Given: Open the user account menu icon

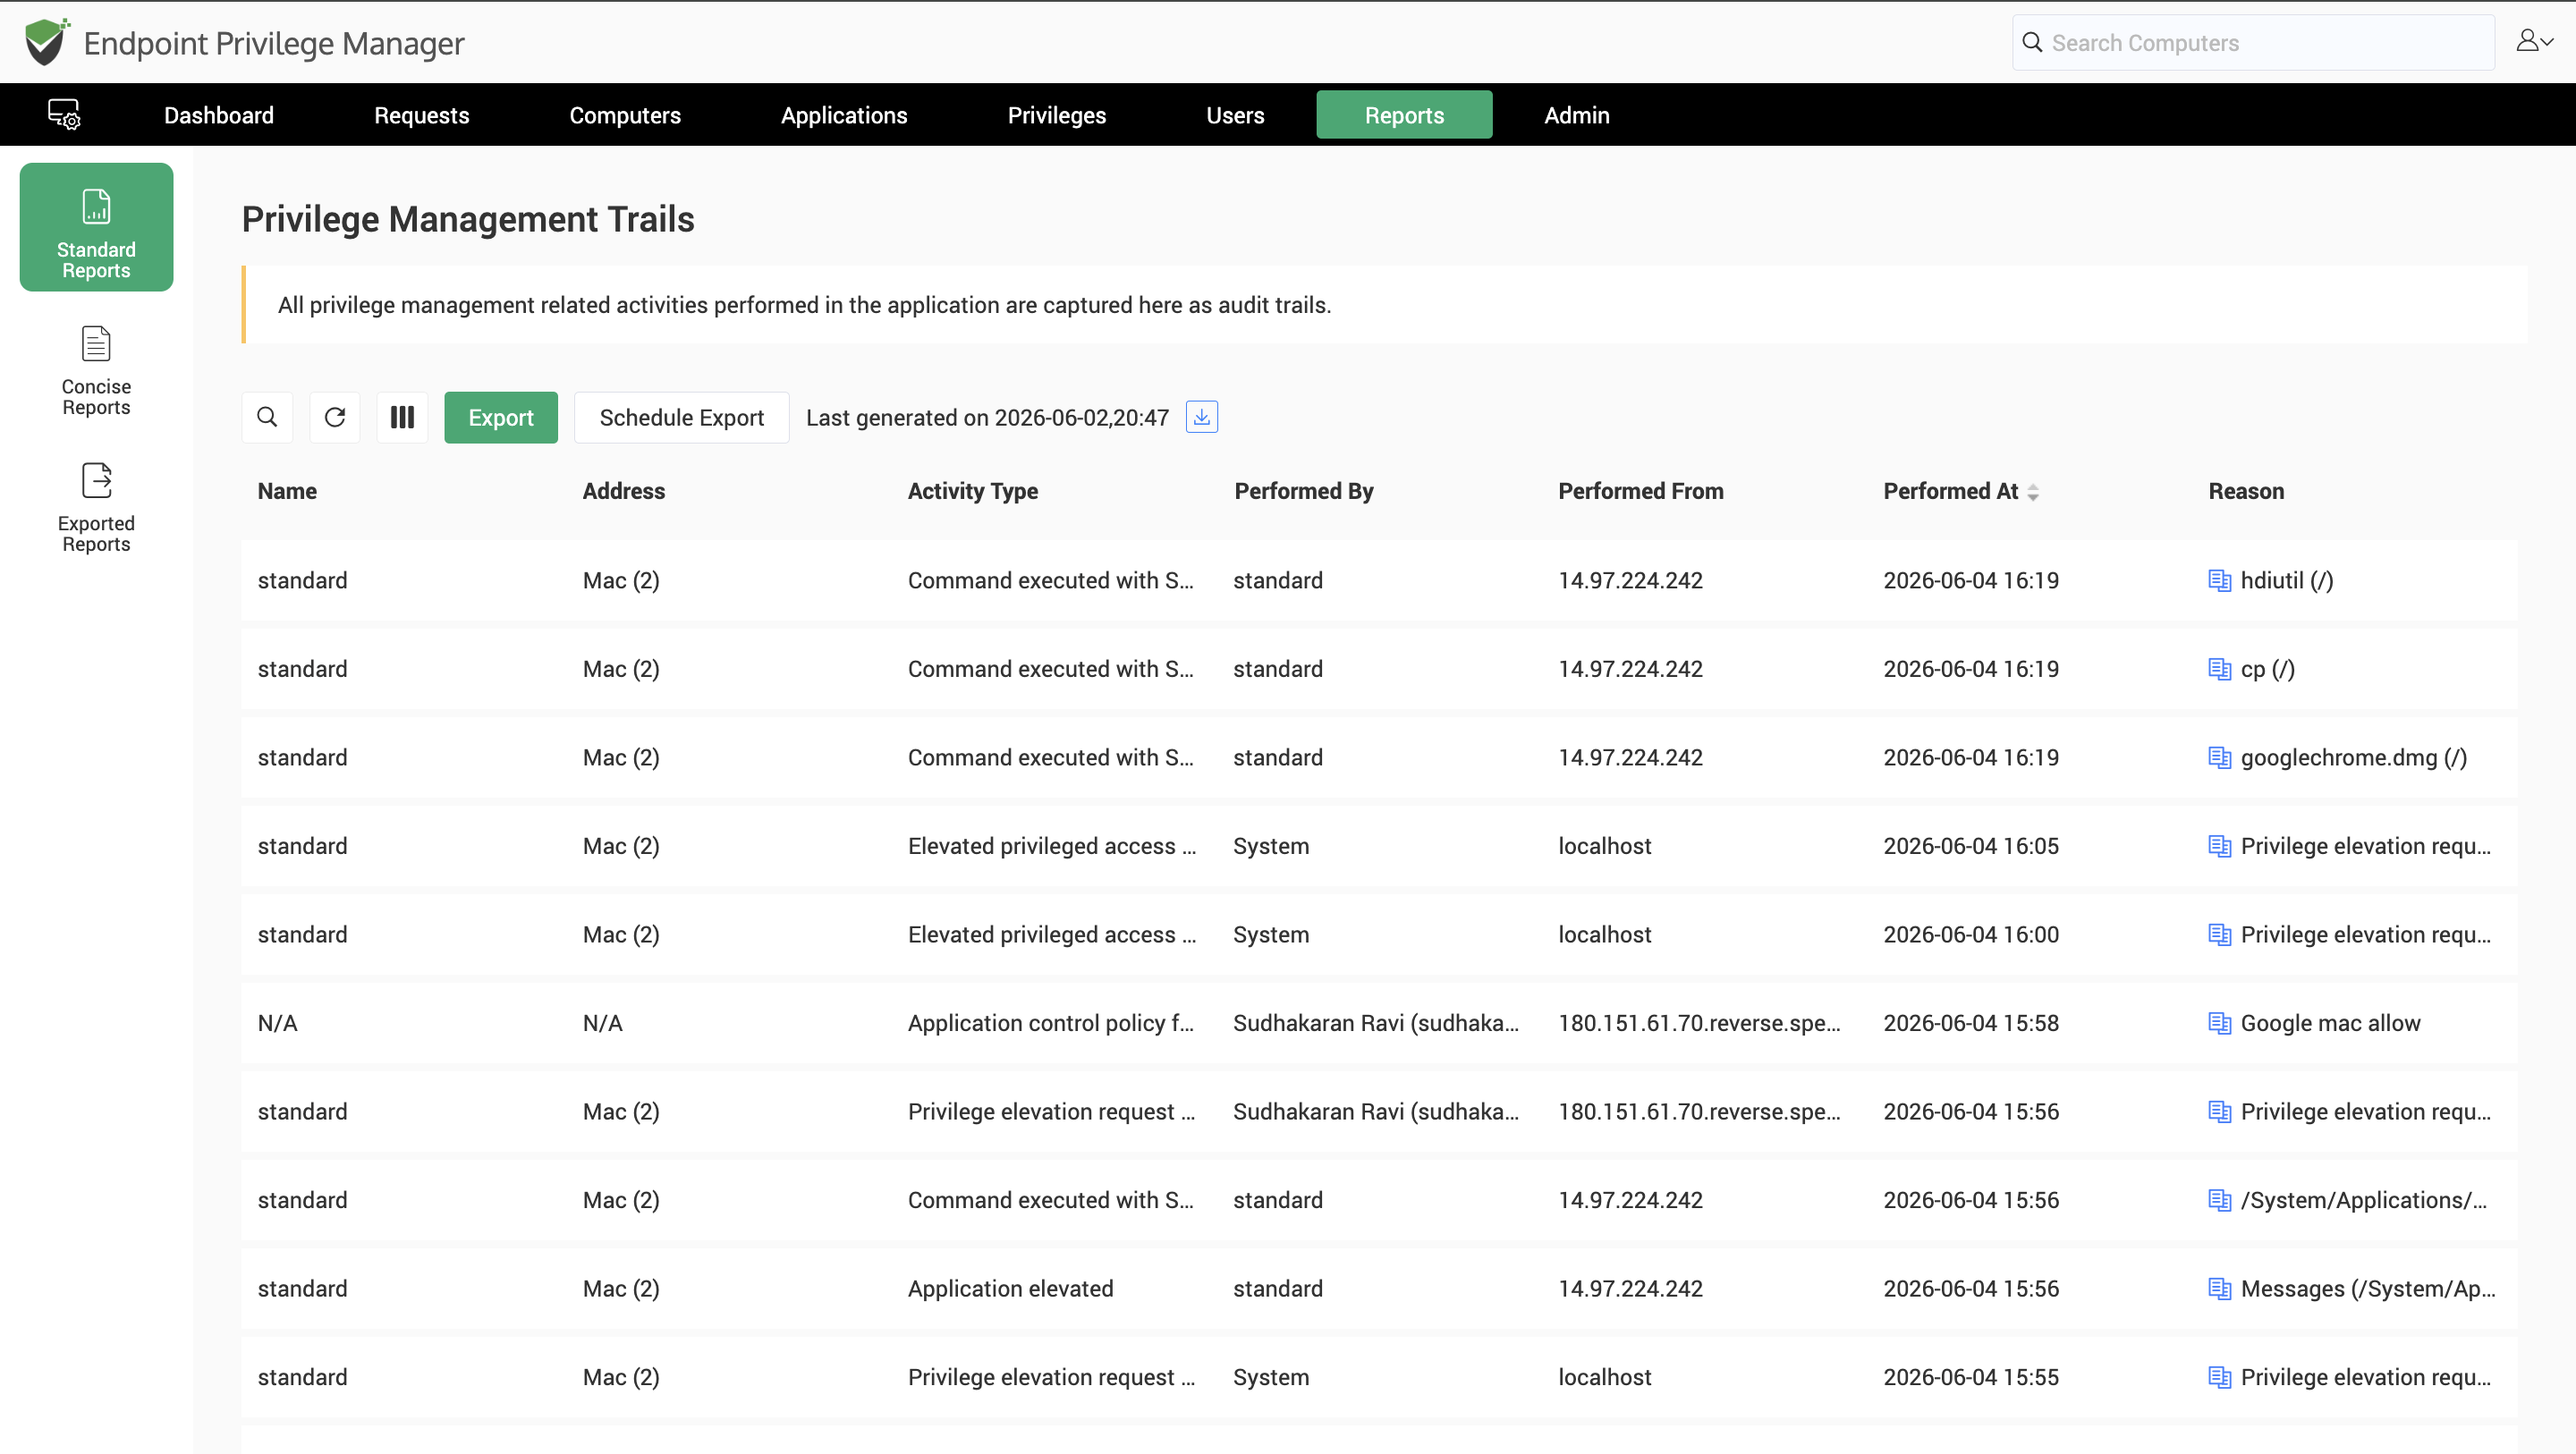Looking at the screenshot, I should click(x=2534, y=41).
